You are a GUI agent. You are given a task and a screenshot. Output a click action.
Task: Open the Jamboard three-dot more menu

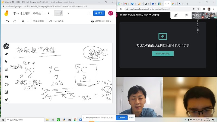tap(89, 13)
